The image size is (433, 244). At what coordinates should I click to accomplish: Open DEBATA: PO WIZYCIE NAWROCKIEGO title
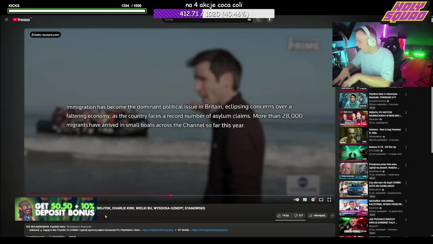click(386, 114)
